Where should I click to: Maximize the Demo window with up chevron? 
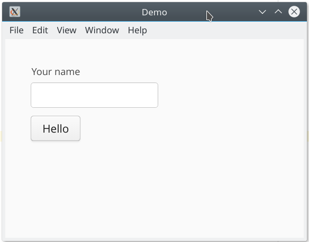278,12
